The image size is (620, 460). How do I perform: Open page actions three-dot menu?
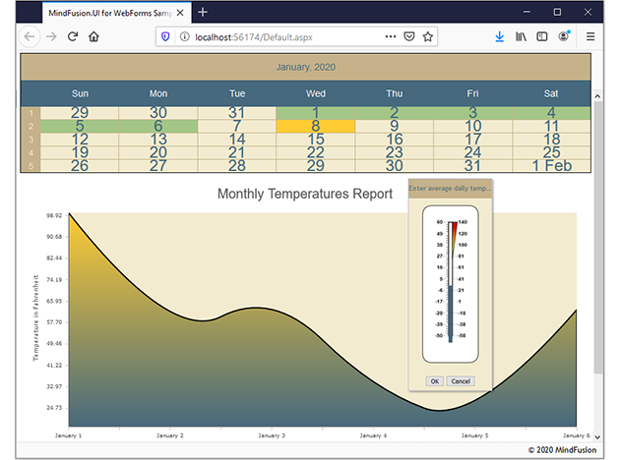[x=391, y=36]
